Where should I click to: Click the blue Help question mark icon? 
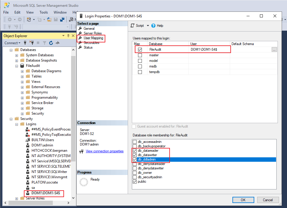153,26
